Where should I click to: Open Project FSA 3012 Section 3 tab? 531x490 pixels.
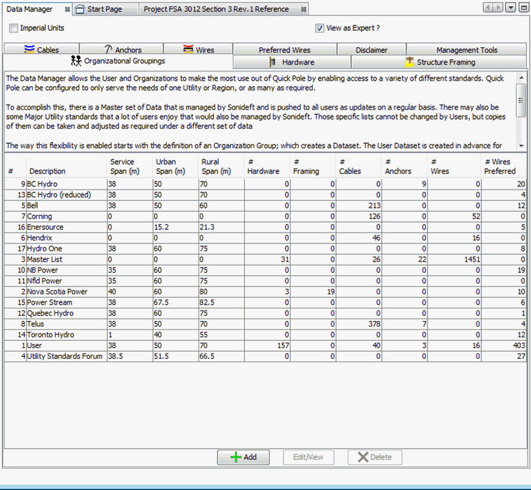224,9
